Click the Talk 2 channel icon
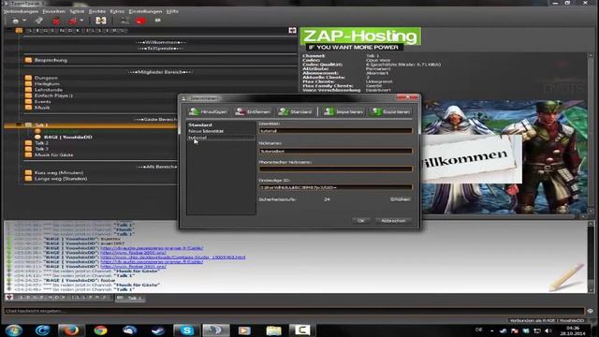 click(x=28, y=143)
